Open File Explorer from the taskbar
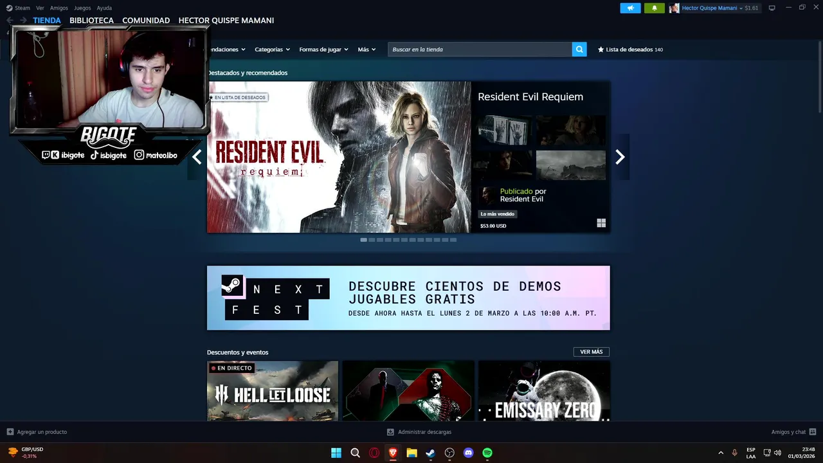 411,453
